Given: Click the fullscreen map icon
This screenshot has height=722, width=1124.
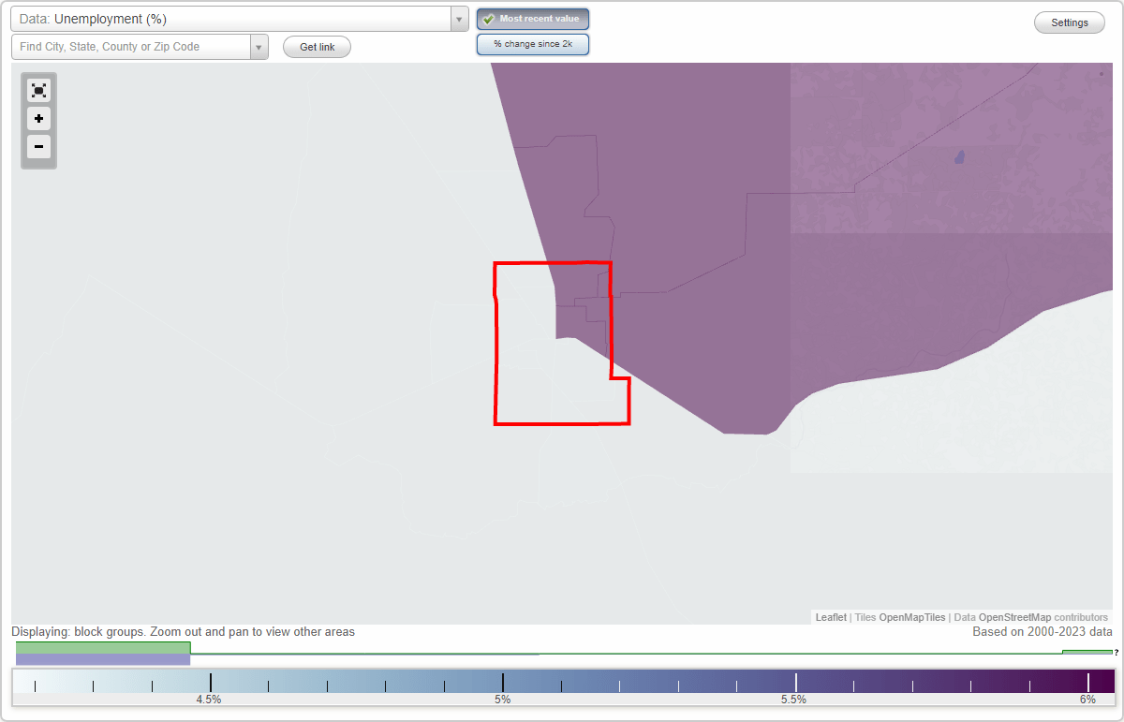Looking at the screenshot, I should (38, 90).
